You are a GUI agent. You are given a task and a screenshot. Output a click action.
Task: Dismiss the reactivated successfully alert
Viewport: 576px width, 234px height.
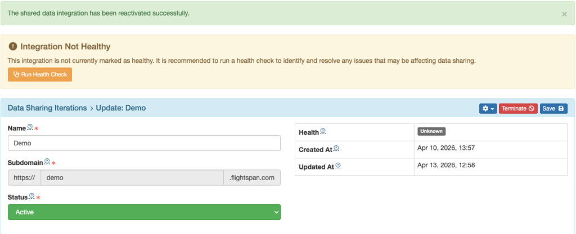click(x=564, y=14)
